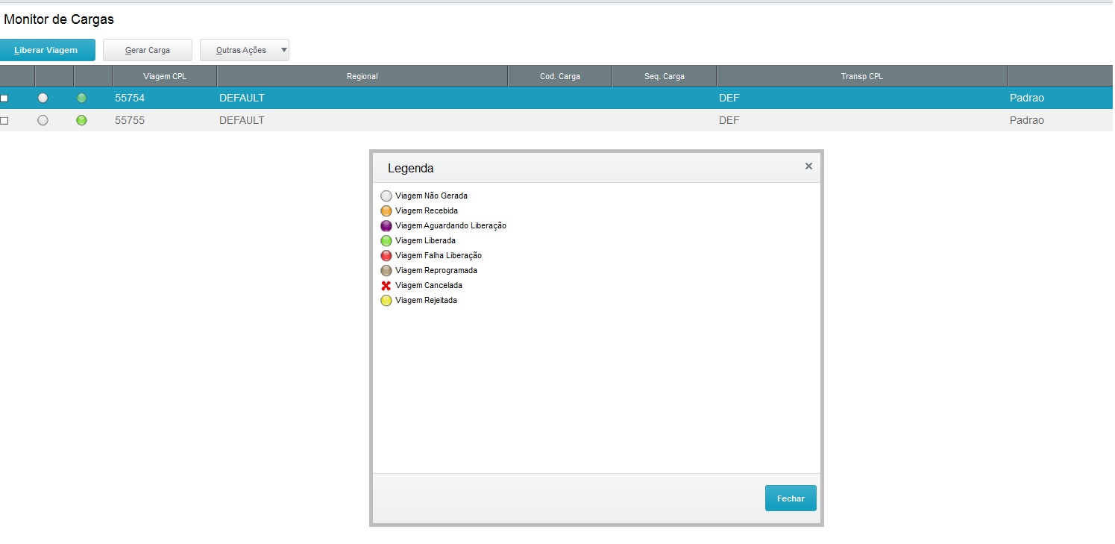Click the Viagem Recebida legend label
The width and height of the screenshot is (1115, 544).
click(x=427, y=210)
